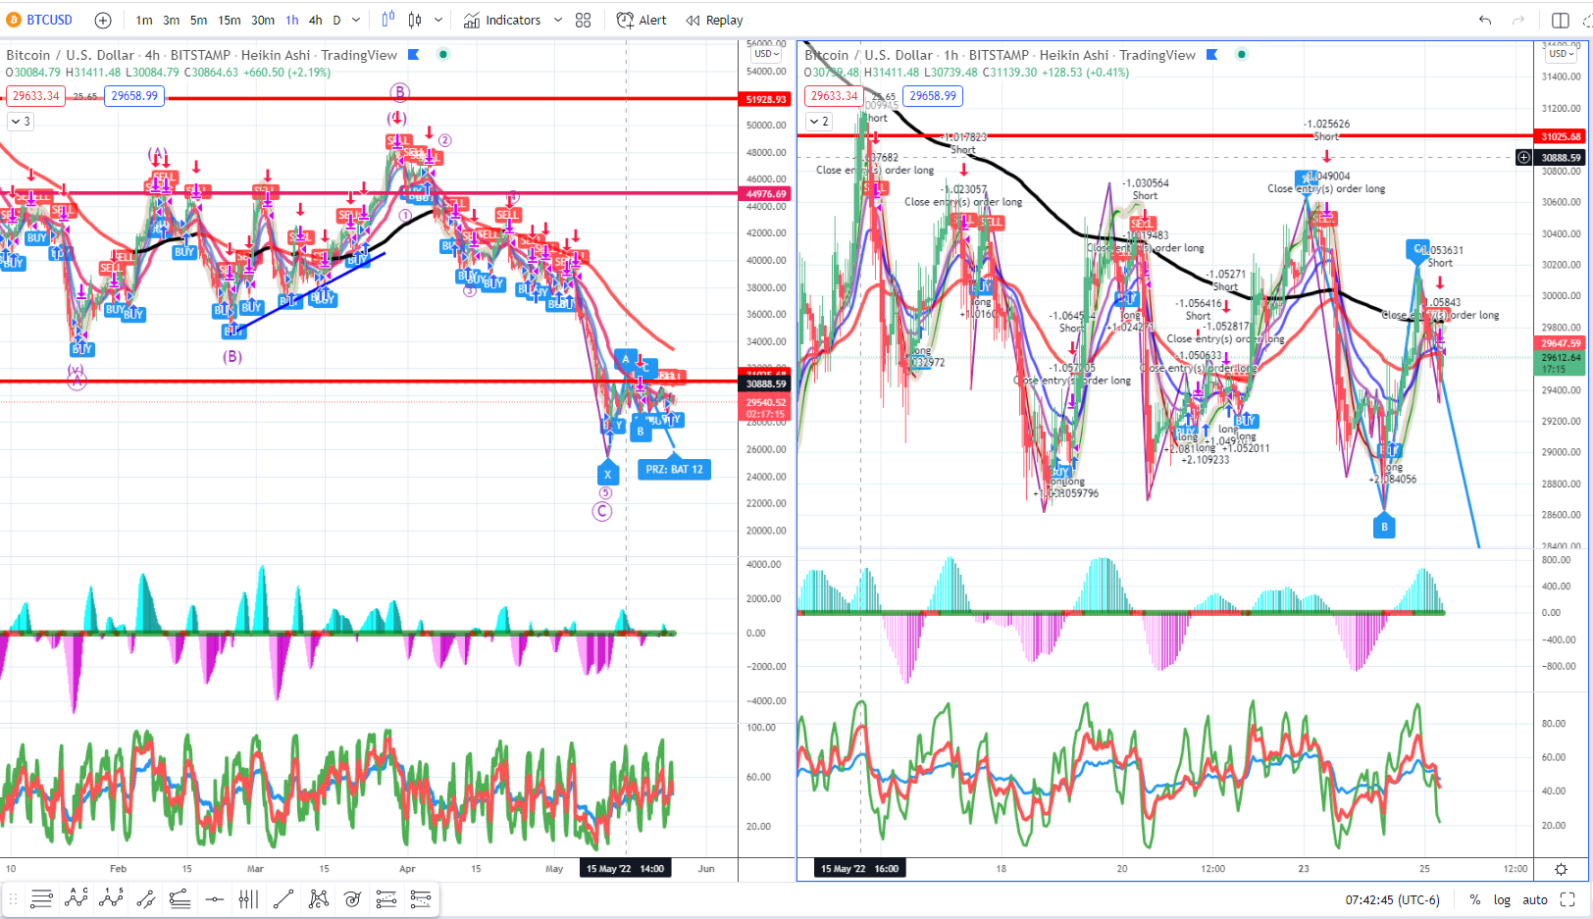Undo the last chart action
The image size is (1593, 919).
(1485, 20)
